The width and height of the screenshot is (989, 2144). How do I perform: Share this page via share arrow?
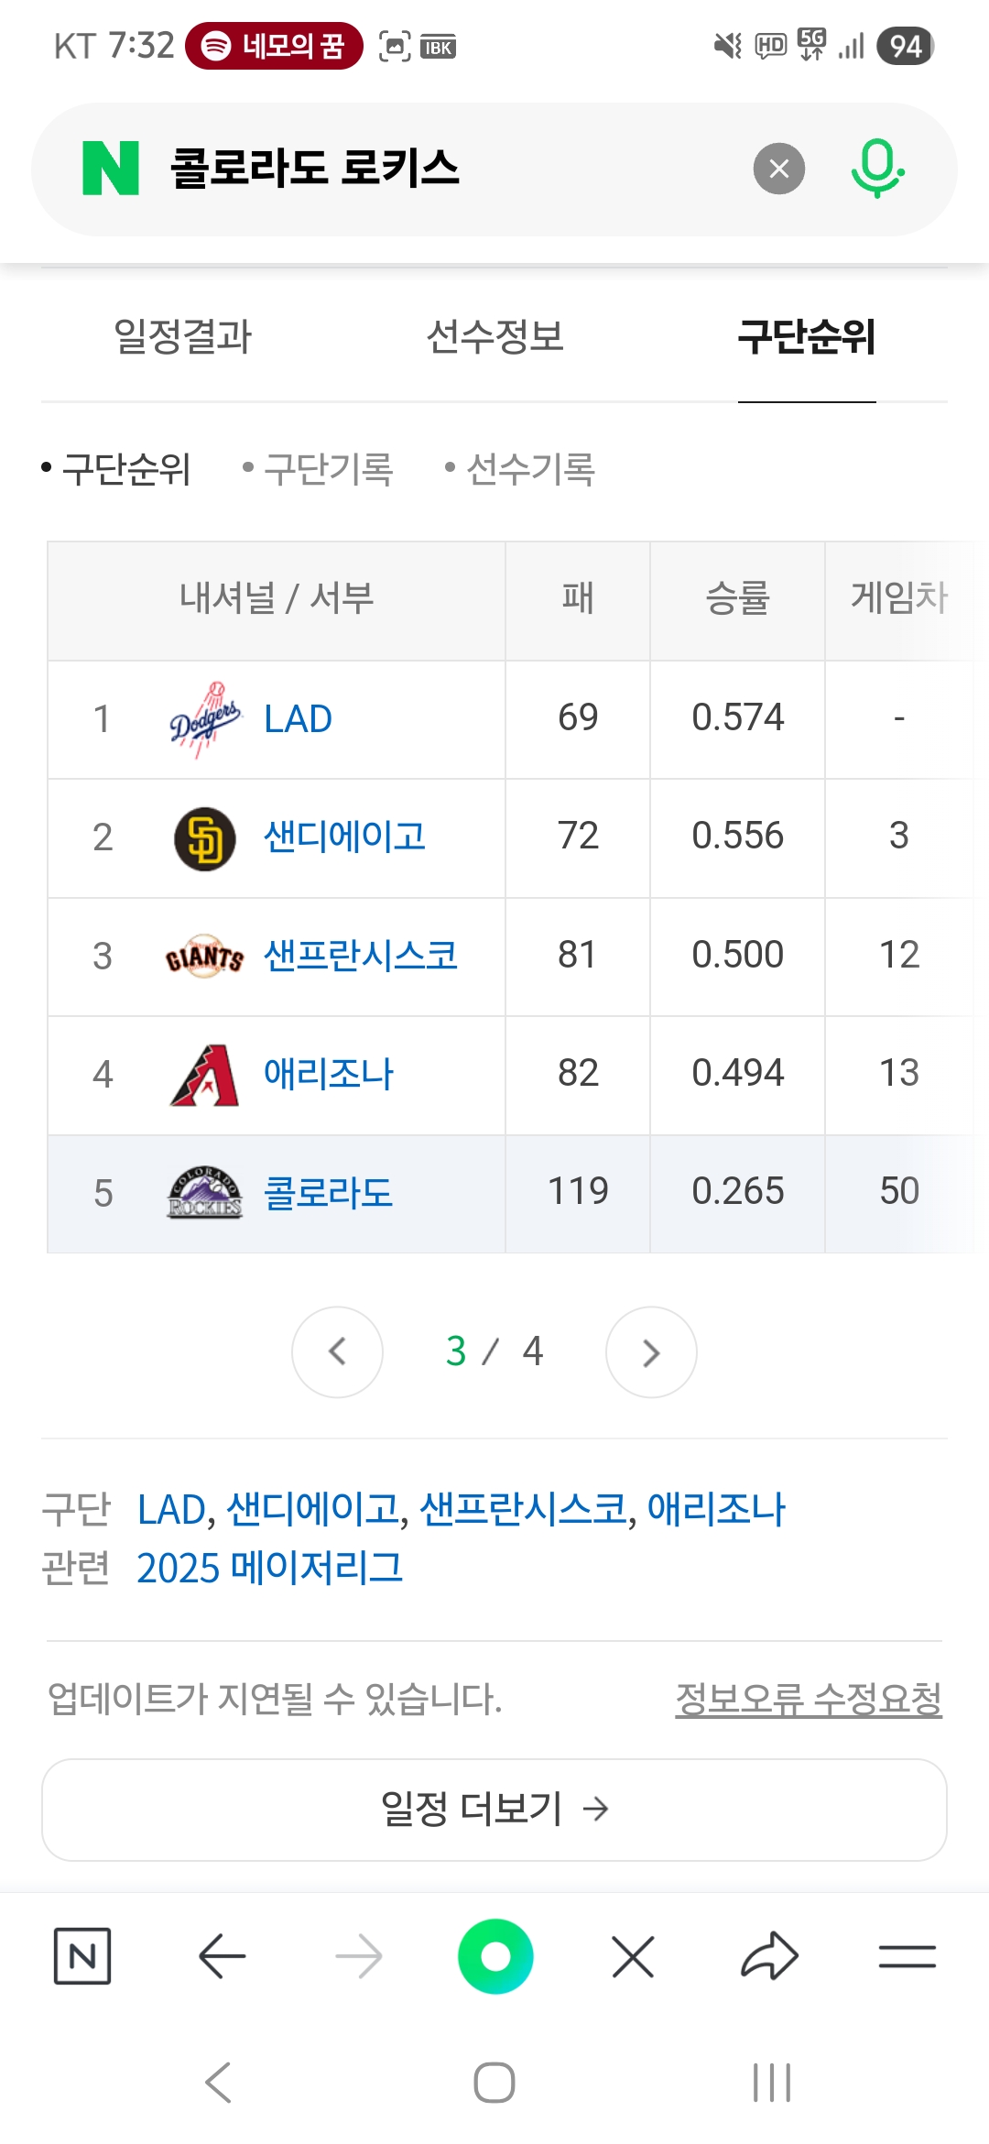point(769,1956)
